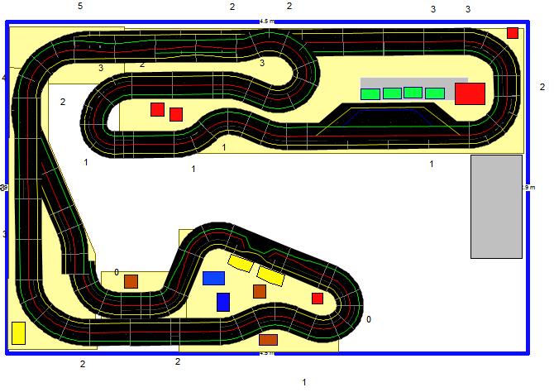Click the small red square in top-right corner
This screenshot has height=392, width=554.
[513, 33]
